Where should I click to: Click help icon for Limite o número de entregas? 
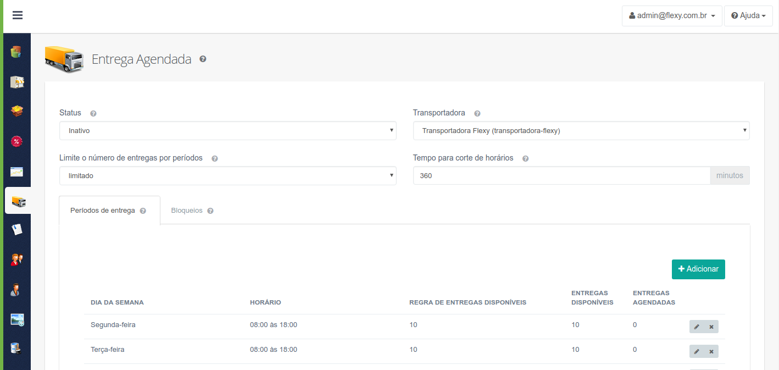[215, 158]
